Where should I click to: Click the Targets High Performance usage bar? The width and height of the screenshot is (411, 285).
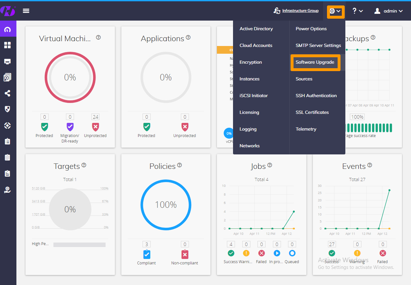[79, 245]
